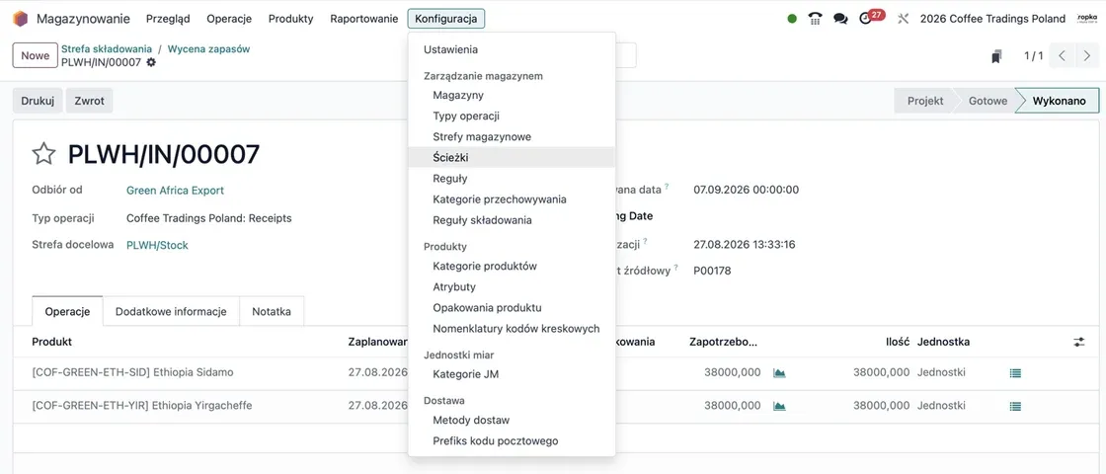Open detailed operations list icon for Ethiopia Yirgacheffe
The height and width of the screenshot is (474, 1106).
pos(1015,406)
